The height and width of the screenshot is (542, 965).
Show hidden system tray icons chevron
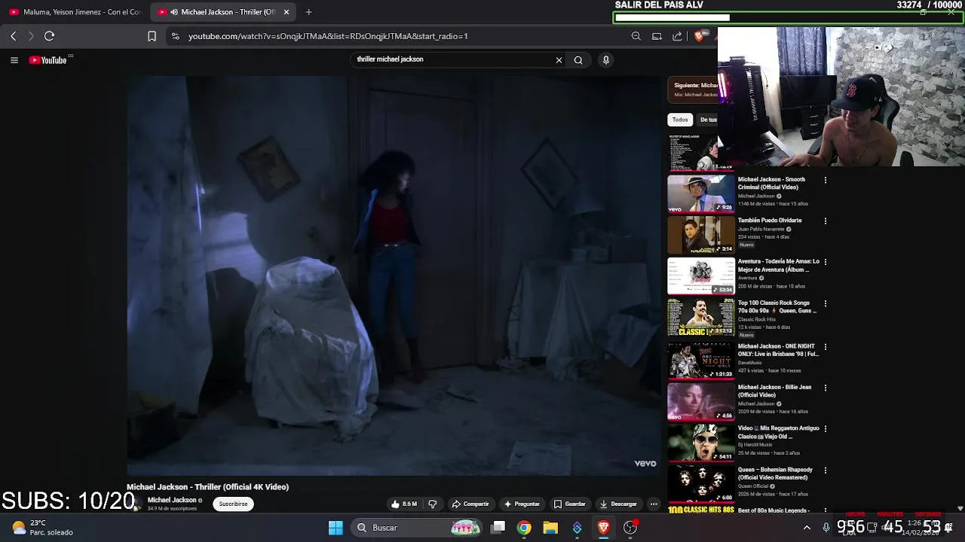click(x=807, y=528)
